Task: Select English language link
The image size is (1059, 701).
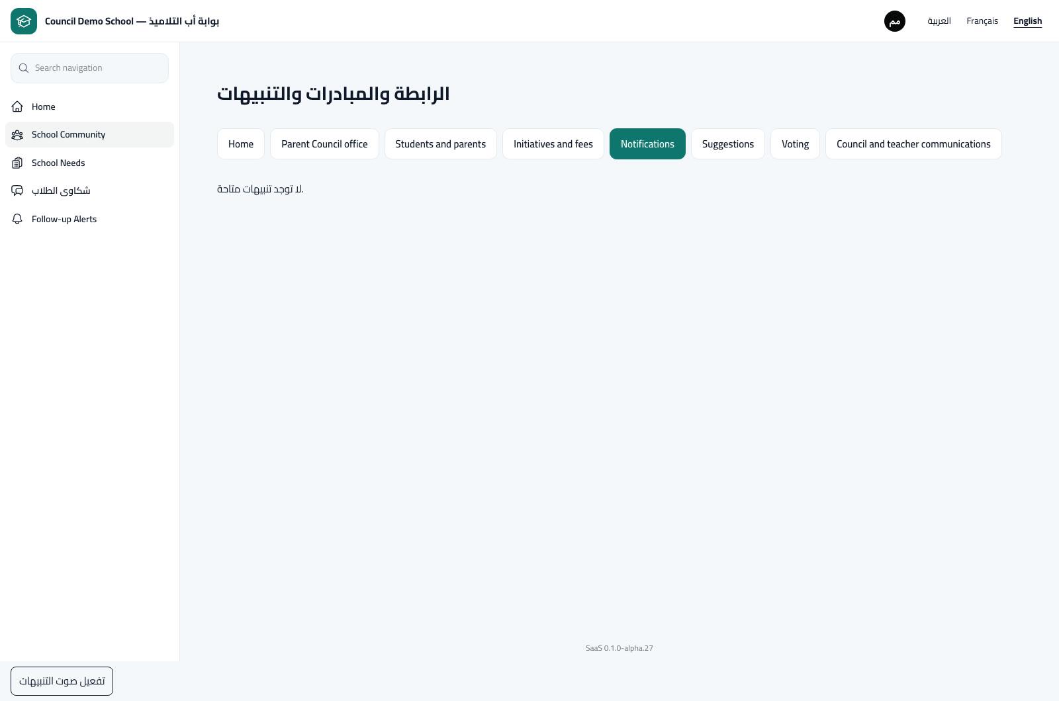Action: point(1028,21)
